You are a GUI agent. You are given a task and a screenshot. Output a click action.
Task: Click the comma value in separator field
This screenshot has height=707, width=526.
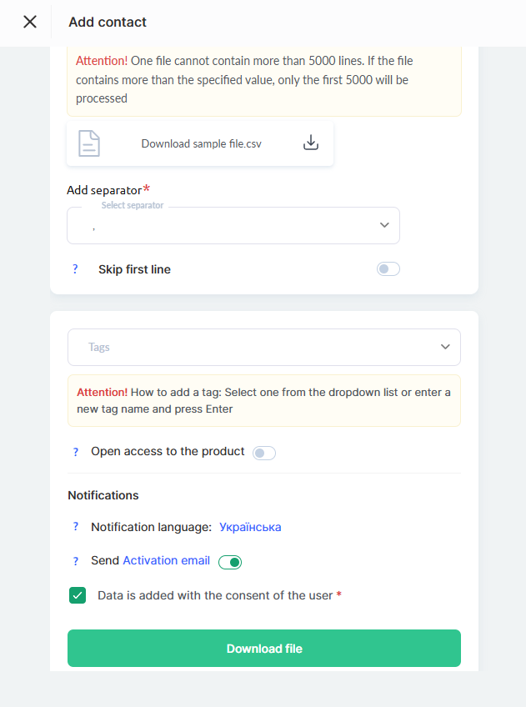[94, 226]
